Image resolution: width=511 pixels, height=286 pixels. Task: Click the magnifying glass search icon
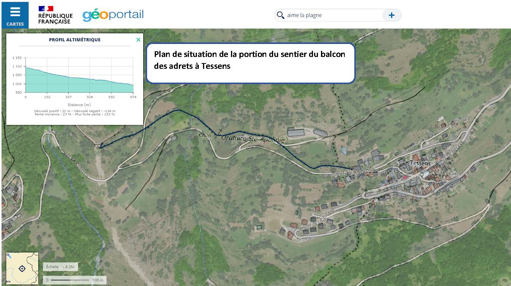tap(280, 15)
